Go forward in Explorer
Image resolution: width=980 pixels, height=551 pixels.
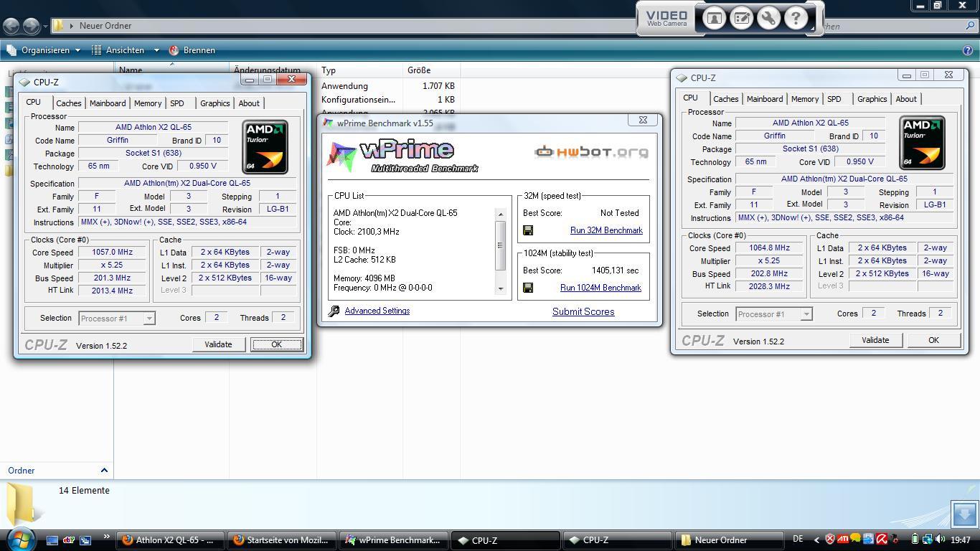pos(31,26)
